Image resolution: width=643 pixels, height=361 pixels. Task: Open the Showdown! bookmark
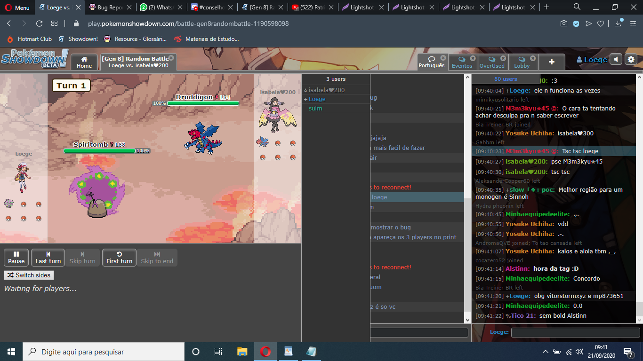coord(78,39)
